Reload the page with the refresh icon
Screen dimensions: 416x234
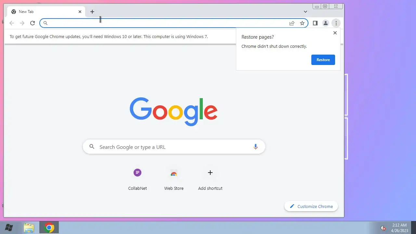pyautogui.click(x=32, y=23)
